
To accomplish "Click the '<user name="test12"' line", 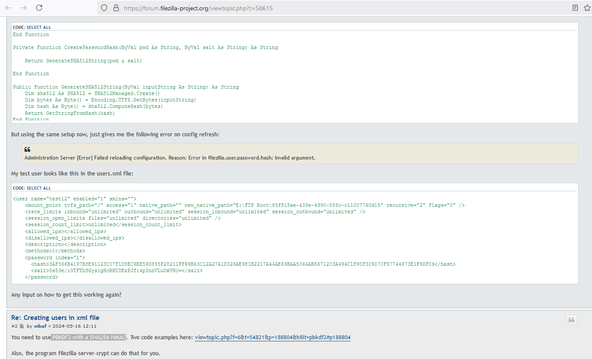I will [74, 199].
